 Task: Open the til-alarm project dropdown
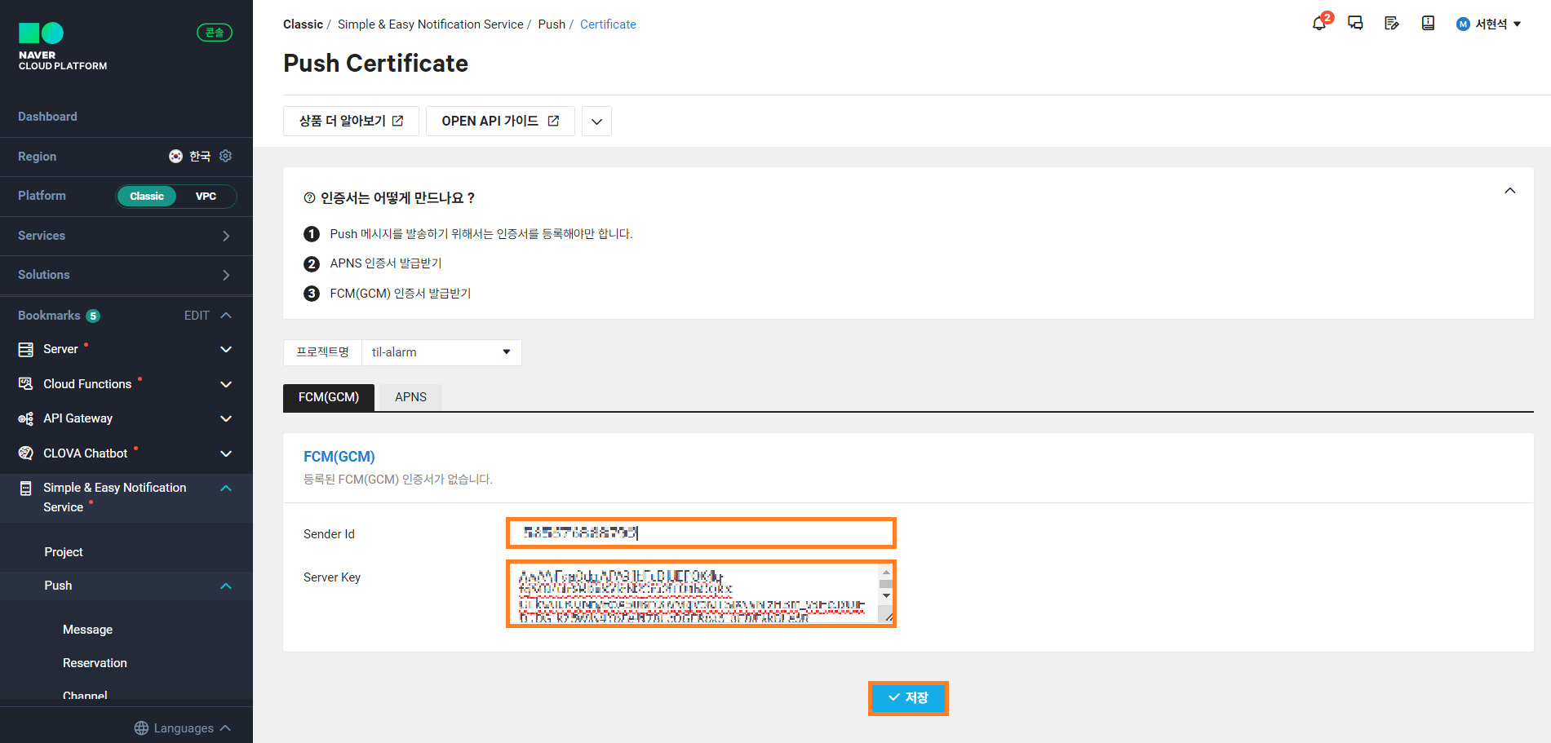point(441,352)
